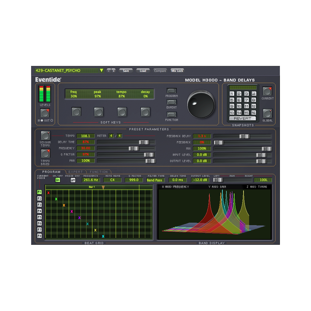Toggle the current voice ON/OFF switch
The width and height of the screenshot is (311, 311).
tap(58, 180)
